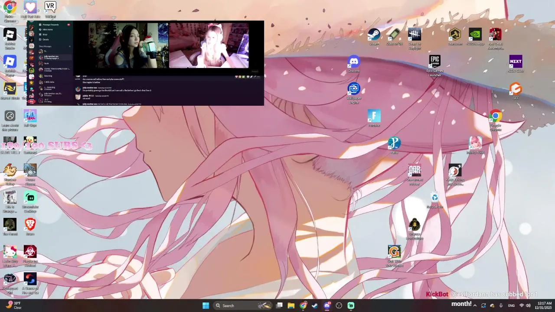
Task: Open the Windows Start menu
Action: [206, 305]
